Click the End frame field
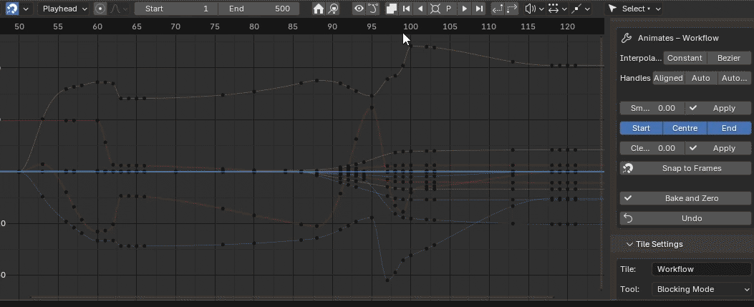Image resolution: width=754 pixels, height=307 pixels. 258,9
